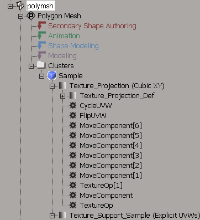Viewport: 200px width, 220px height.
Task: Select the red Secondary Shape Authoring marker icon
Action: coord(41,25)
